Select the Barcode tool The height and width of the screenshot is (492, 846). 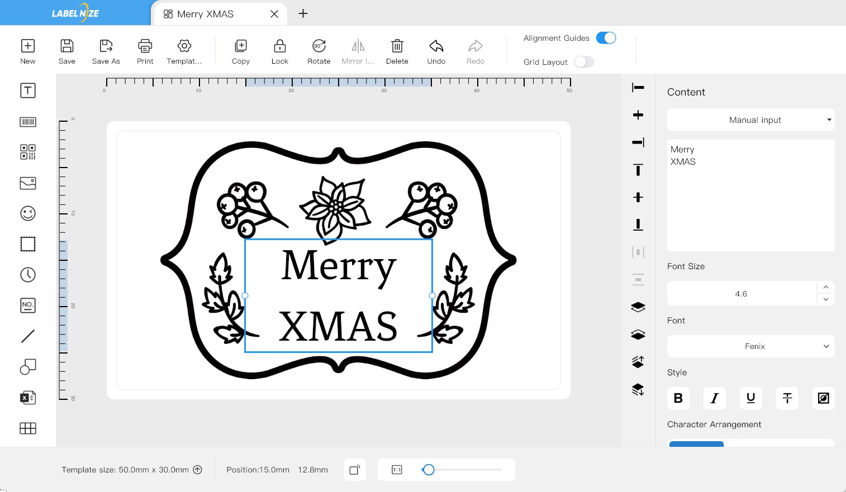pyautogui.click(x=28, y=122)
